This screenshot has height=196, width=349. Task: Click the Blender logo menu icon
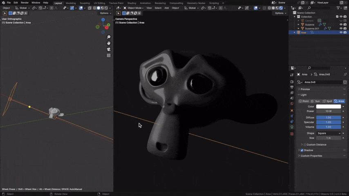pyautogui.click(x=3, y=3)
